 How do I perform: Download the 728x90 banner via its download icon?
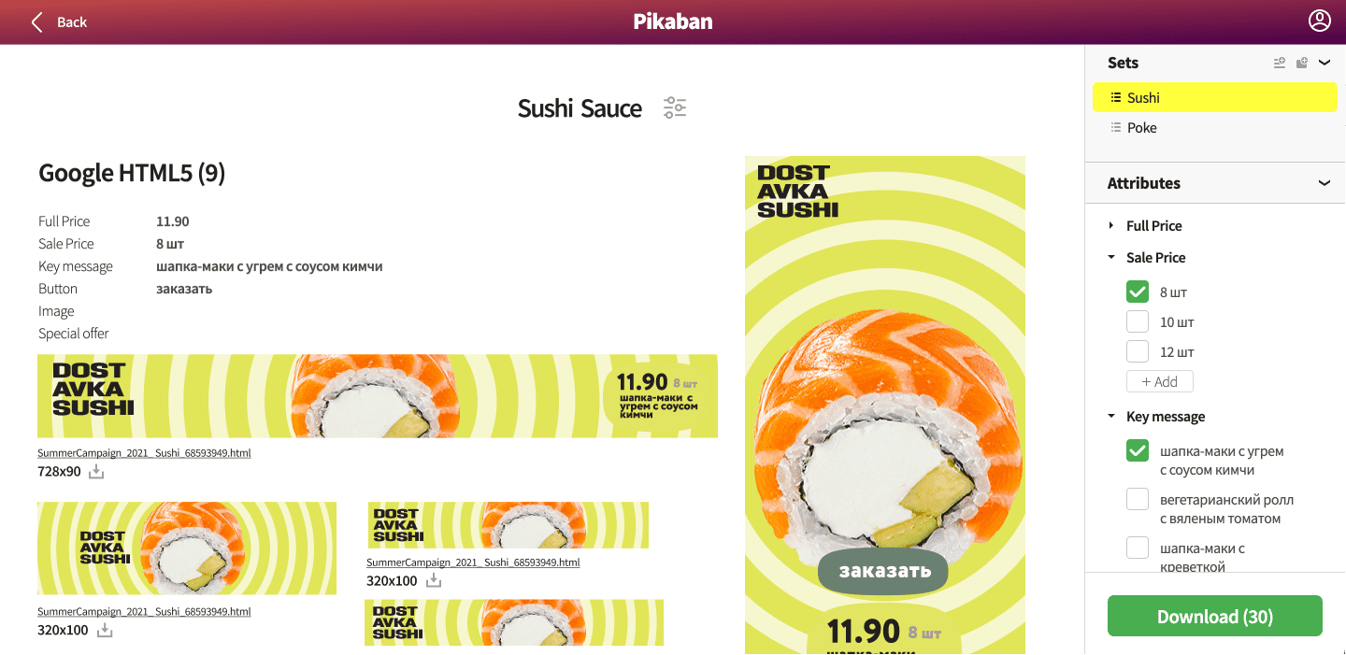click(95, 473)
